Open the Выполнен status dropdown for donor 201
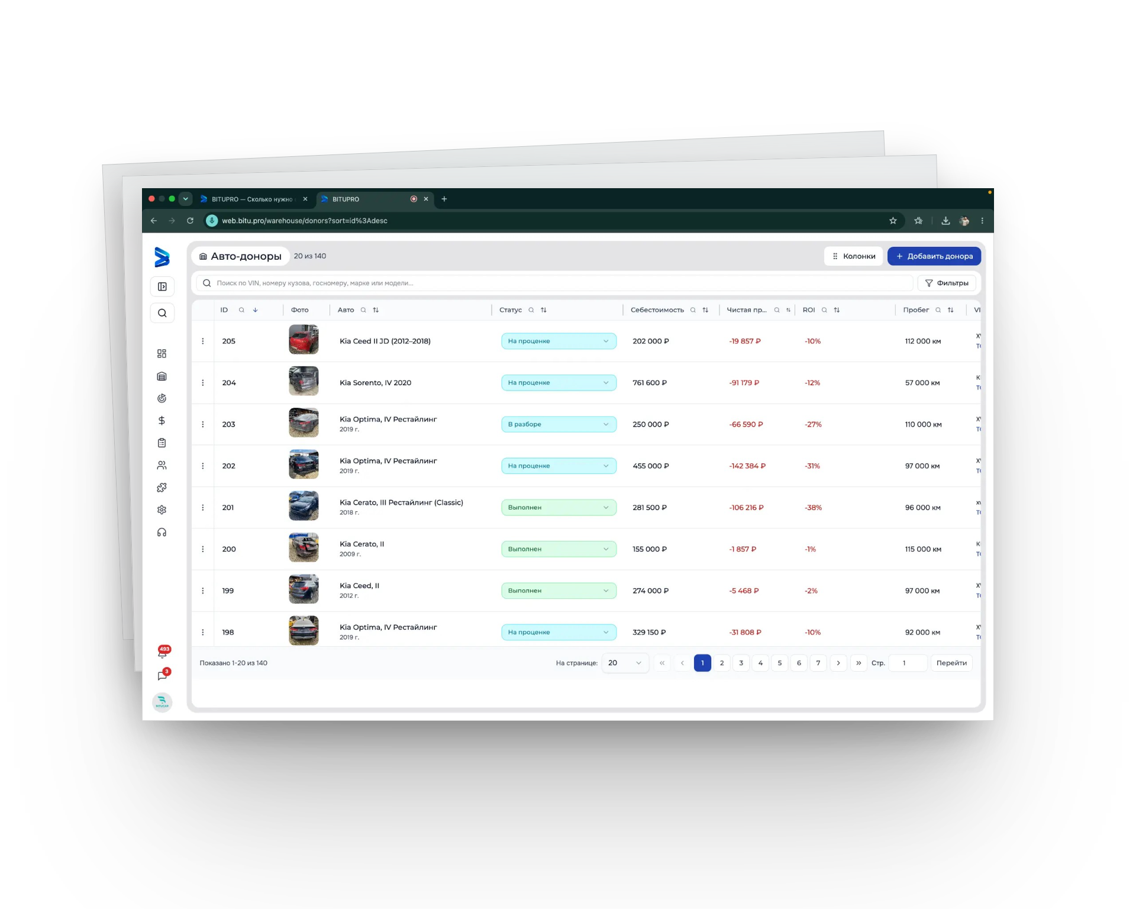The image size is (1136, 909). click(559, 508)
